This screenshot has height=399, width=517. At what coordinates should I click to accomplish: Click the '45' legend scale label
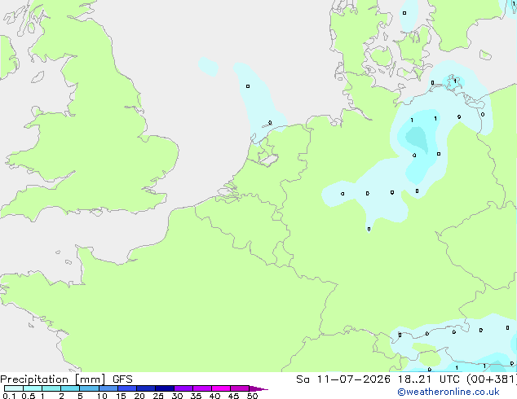tap(233, 396)
